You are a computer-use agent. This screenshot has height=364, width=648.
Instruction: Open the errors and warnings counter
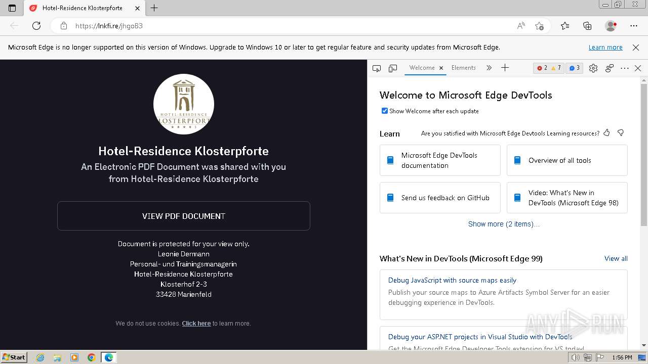[549, 68]
